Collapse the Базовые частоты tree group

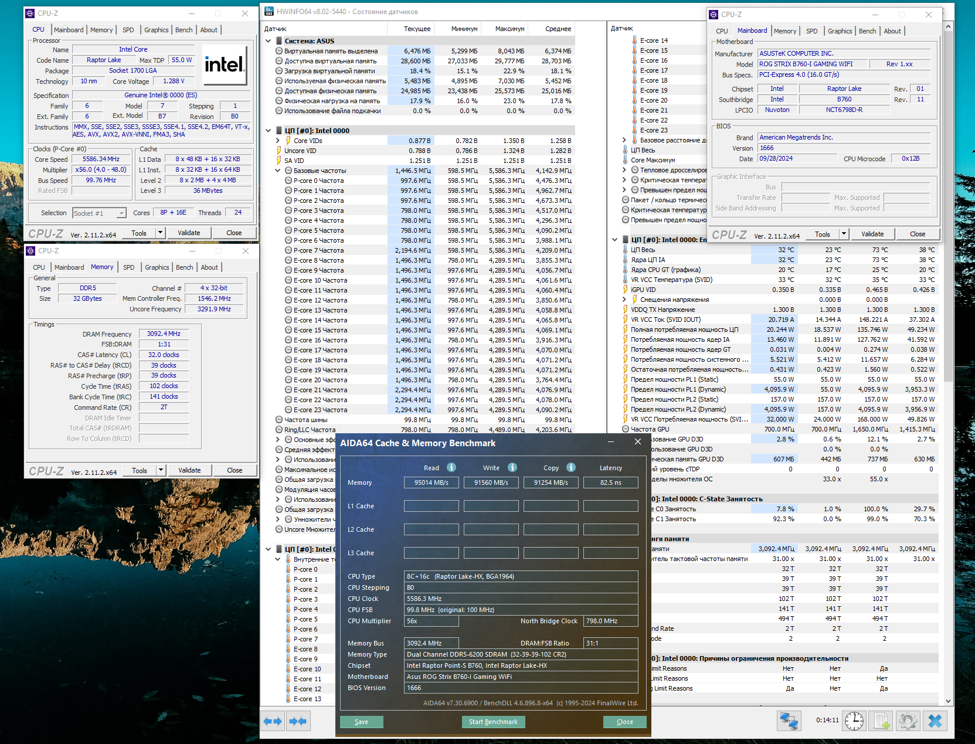[278, 171]
